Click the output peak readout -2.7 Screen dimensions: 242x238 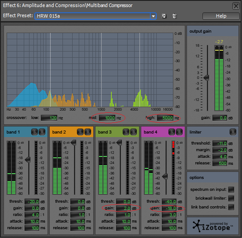coord(219,41)
